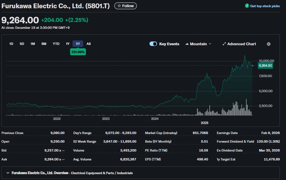Click the Ex-Dividend Date Mar 30, 2026
The height and width of the screenshot is (180, 286).
coord(269,151)
